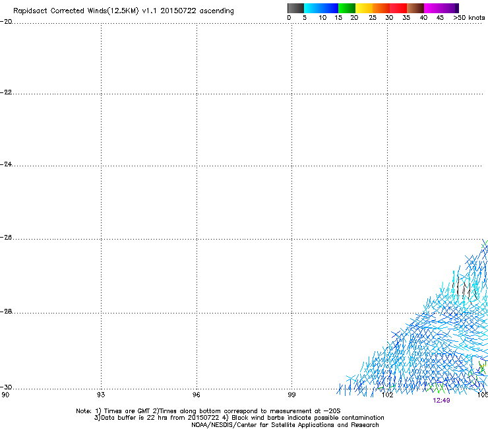Click the legend tick label 25

click(373, 18)
